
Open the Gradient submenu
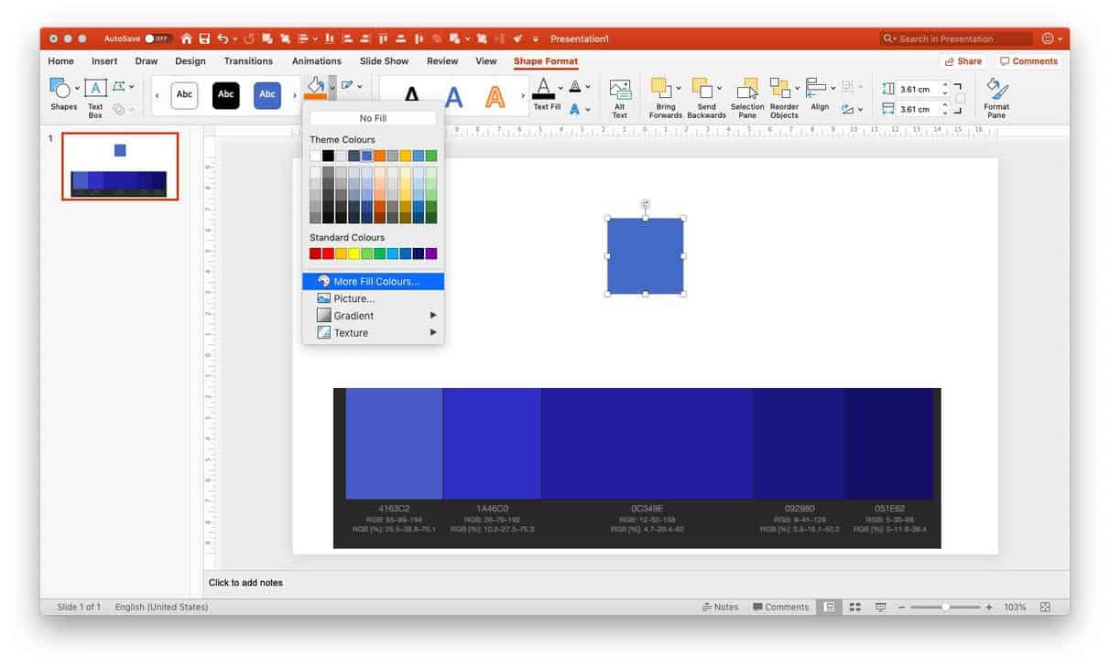(373, 316)
